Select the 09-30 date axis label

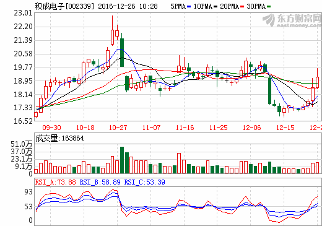[x=51, y=128]
